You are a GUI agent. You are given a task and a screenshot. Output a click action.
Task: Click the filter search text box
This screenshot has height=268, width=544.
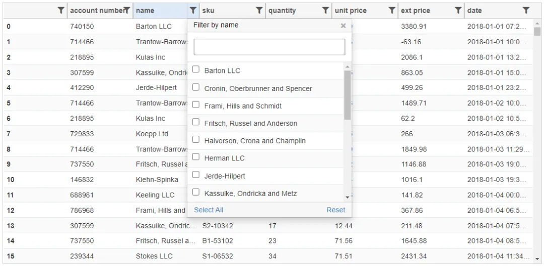[x=269, y=47]
